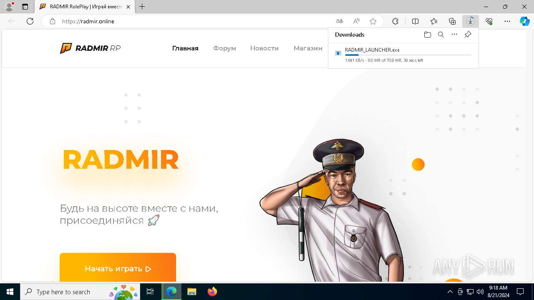Open the translate page icon
This screenshot has height=300, width=534.
point(340,21)
